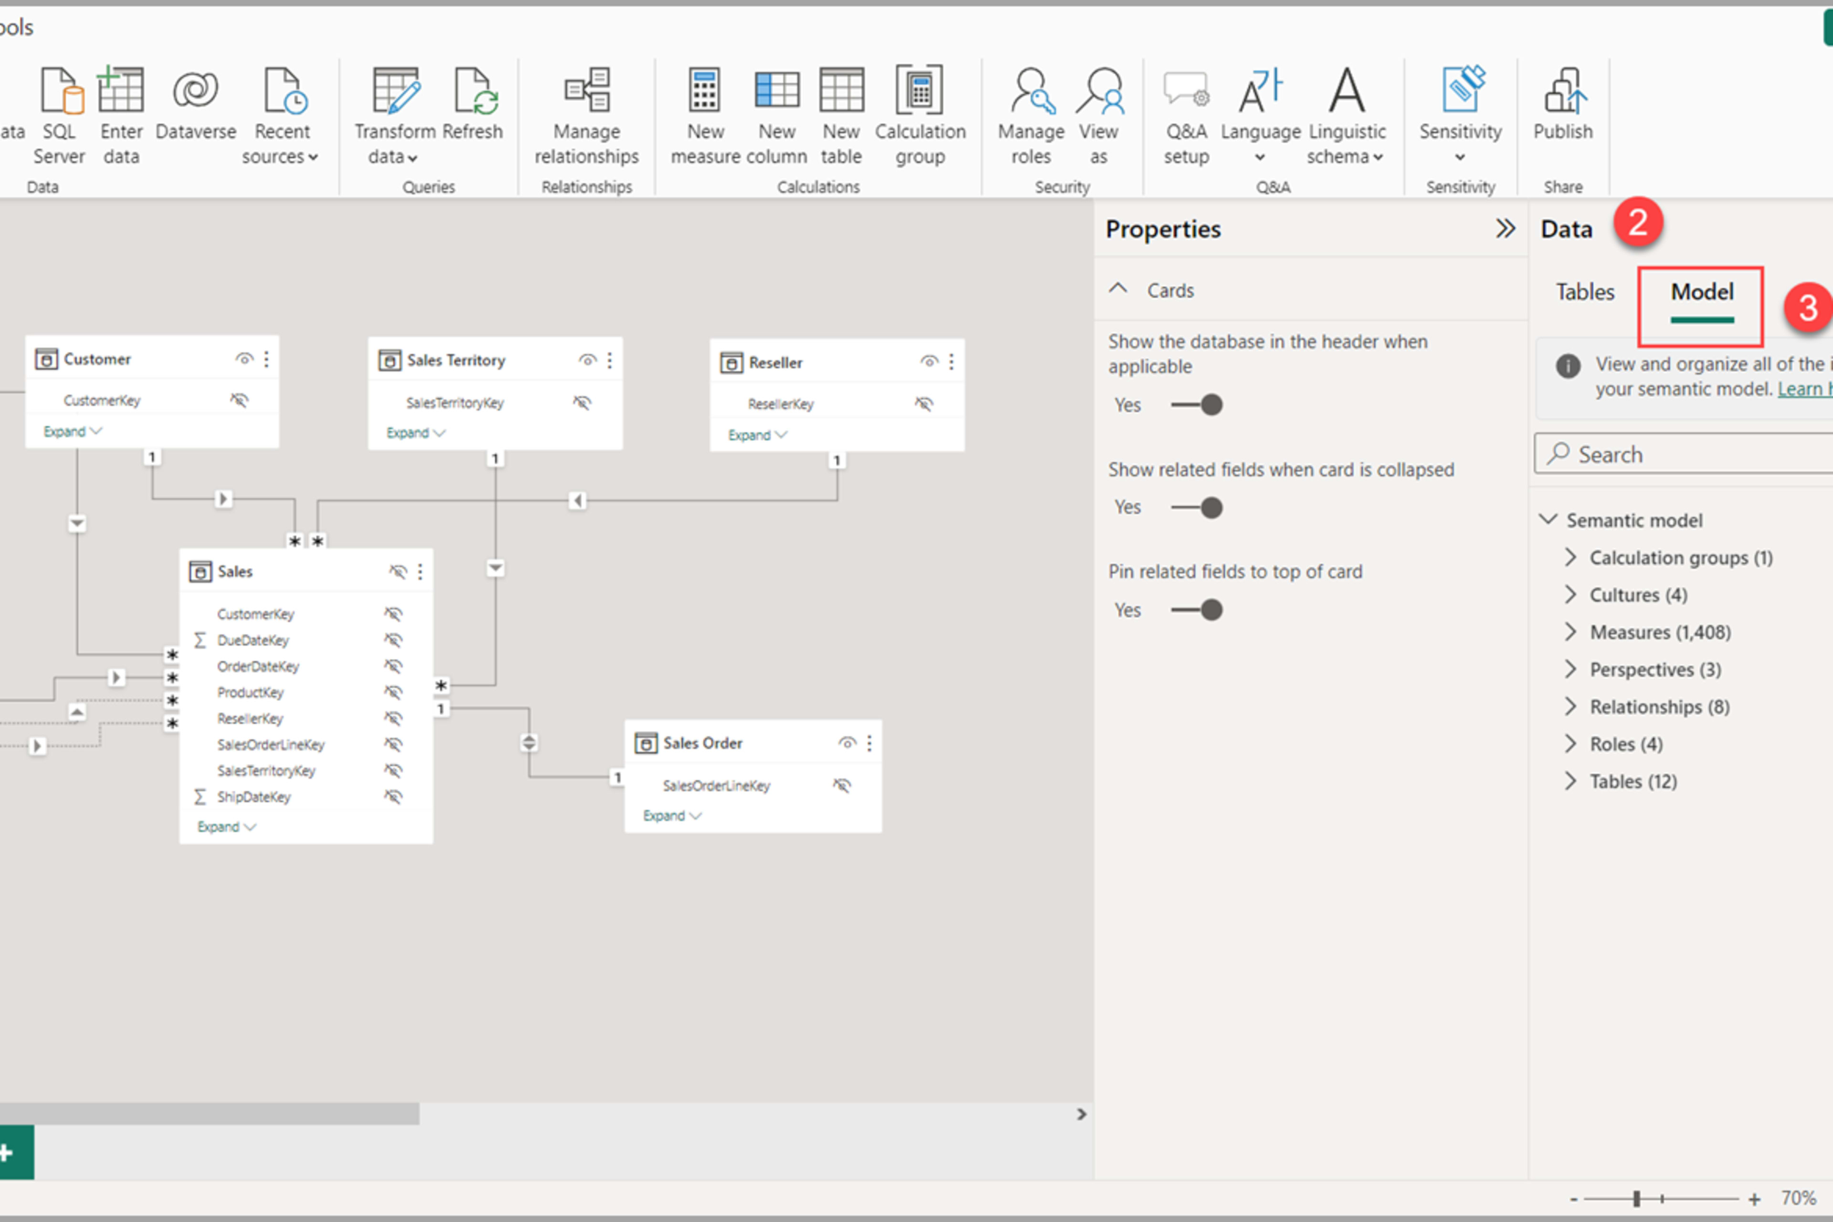Click the View as icon
The height and width of the screenshot is (1222, 1833).
click(1099, 90)
